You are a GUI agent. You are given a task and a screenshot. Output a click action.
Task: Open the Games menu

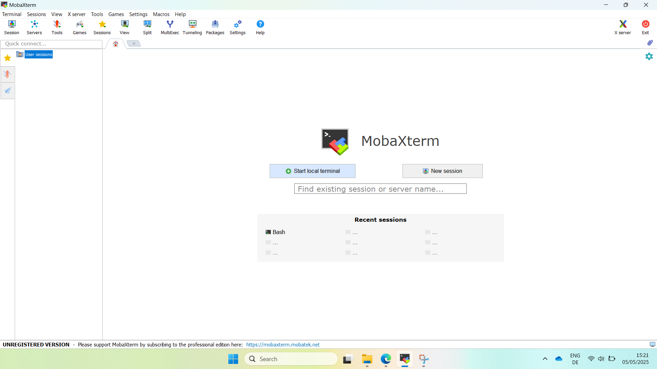click(116, 14)
